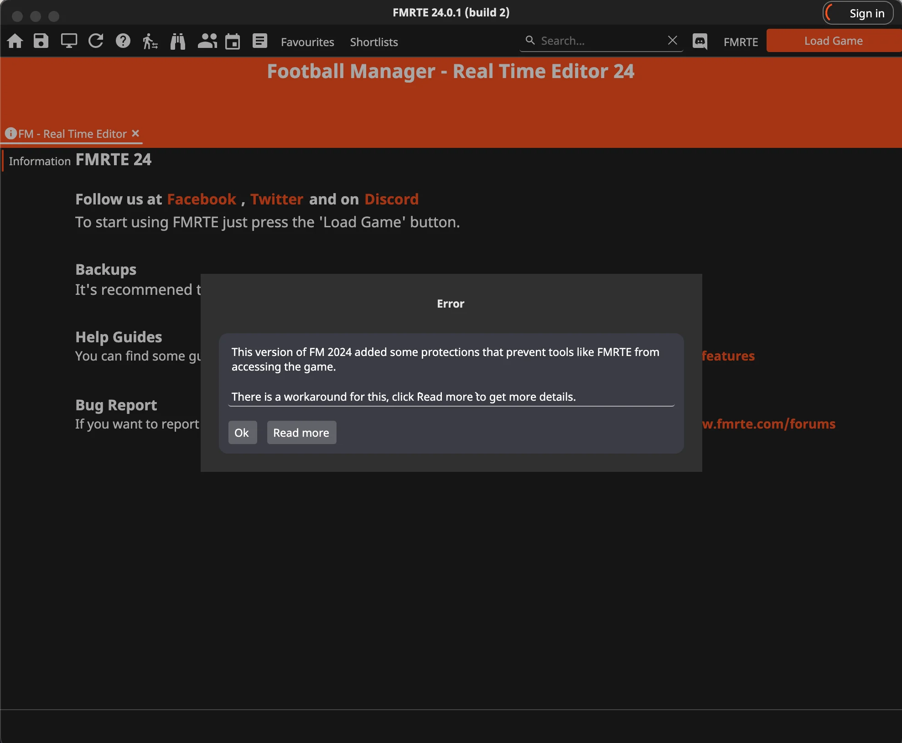Click the FMRTE 24 heading
The width and height of the screenshot is (902, 743).
click(114, 160)
